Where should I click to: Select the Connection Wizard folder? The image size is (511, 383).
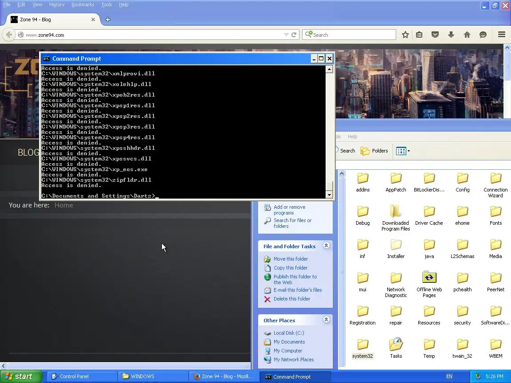tap(495, 185)
